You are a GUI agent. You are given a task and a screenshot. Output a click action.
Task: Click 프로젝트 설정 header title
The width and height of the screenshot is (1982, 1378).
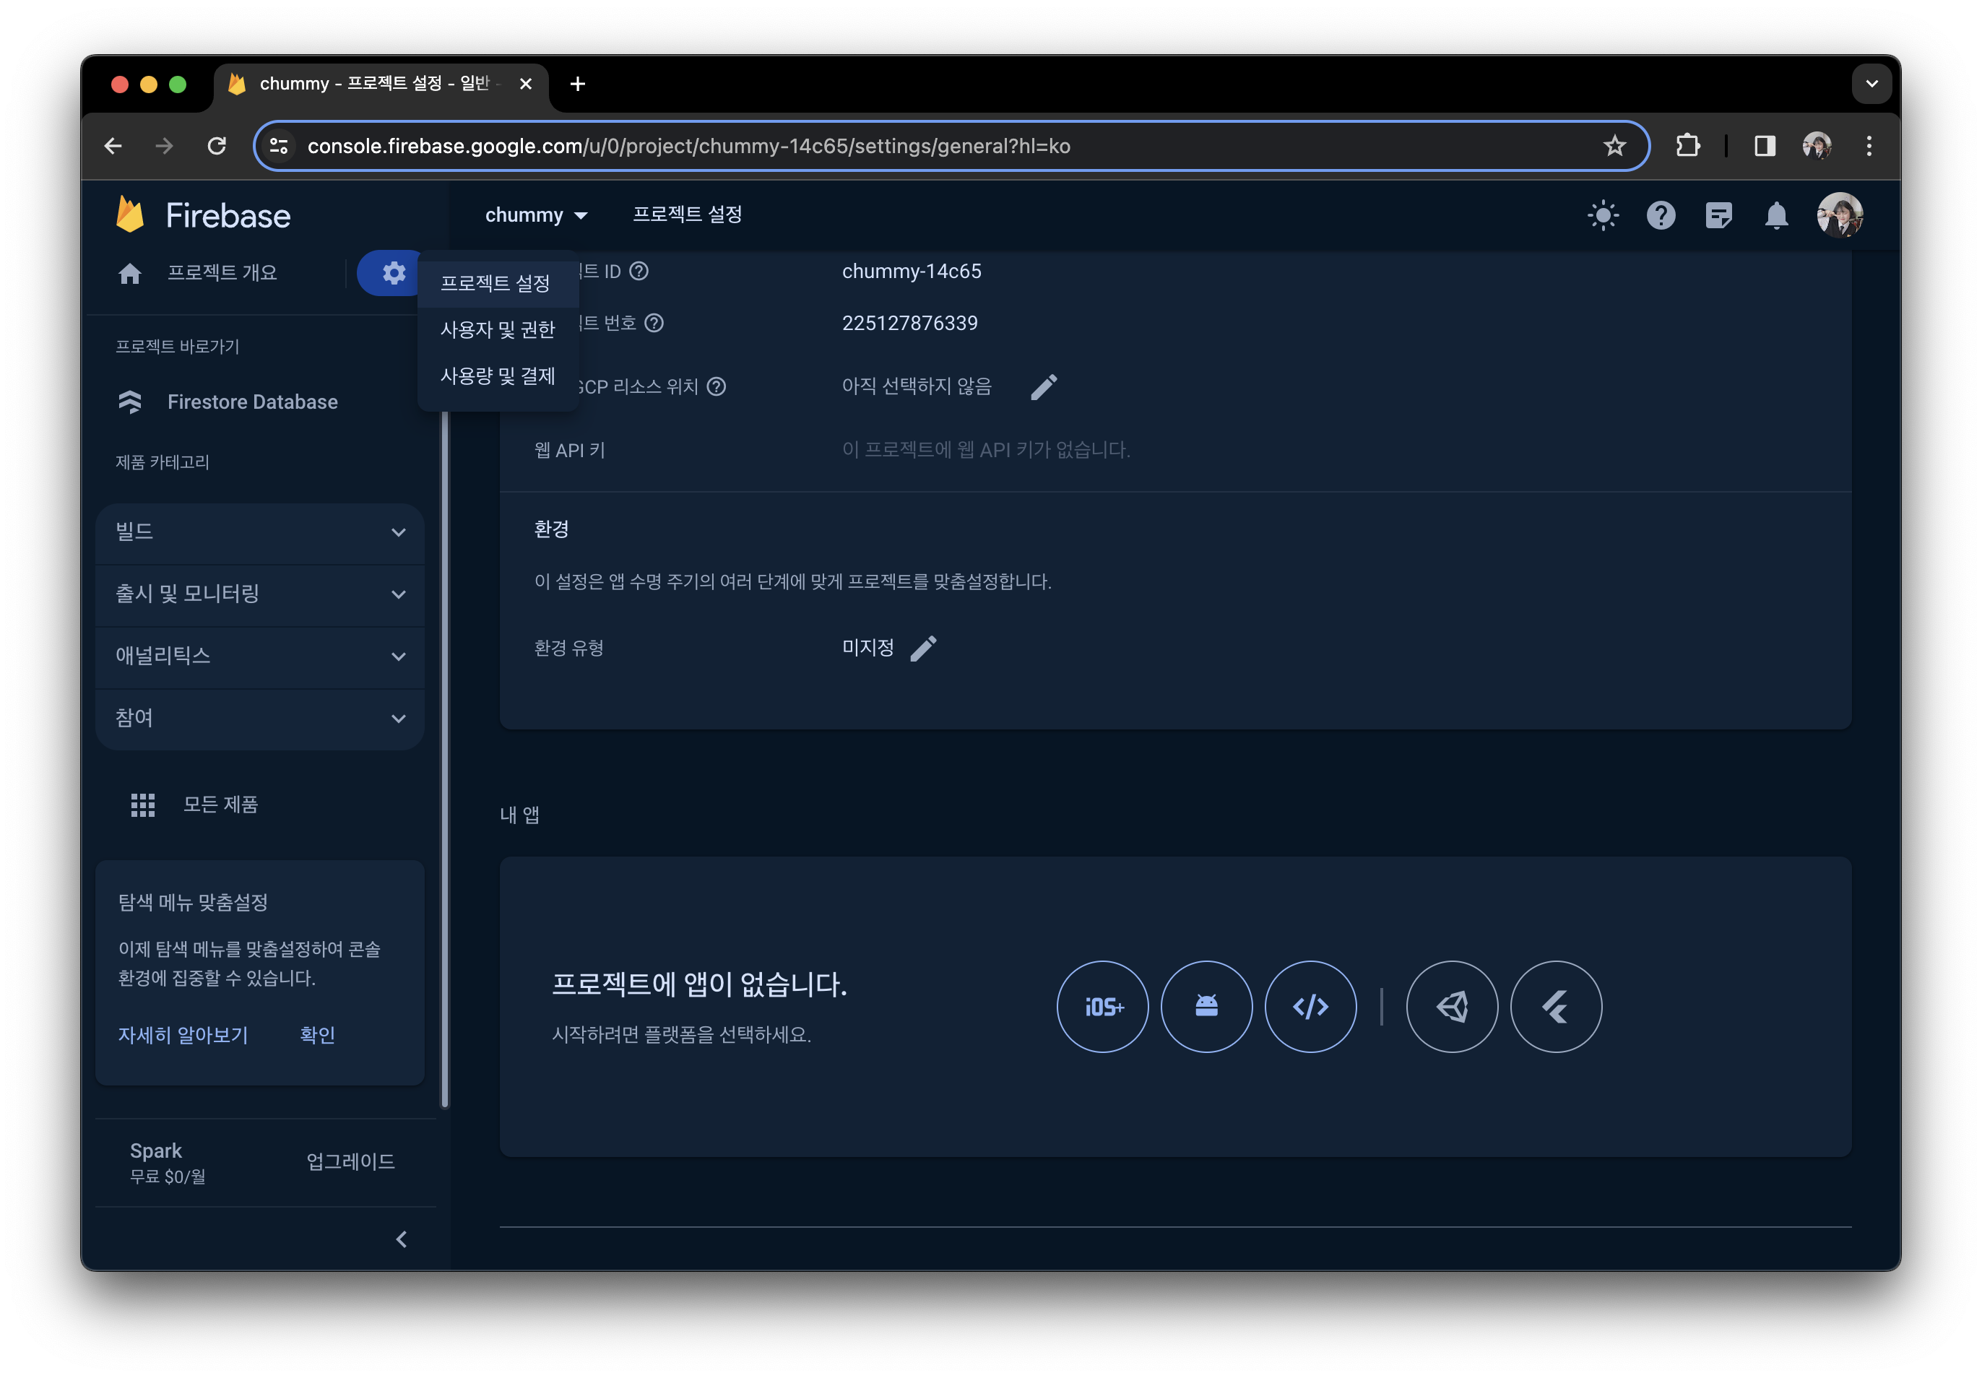pyautogui.click(x=687, y=215)
